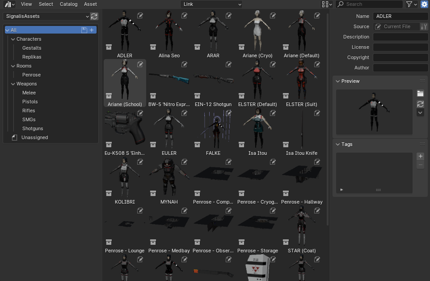The image size is (430, 281).
Task: Click the Search input field
Action: coord(369,4)
